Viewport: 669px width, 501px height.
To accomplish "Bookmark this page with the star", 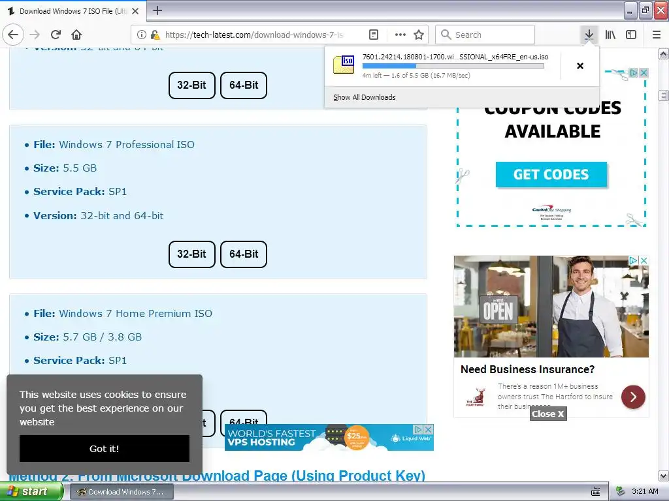I will 419,35.
